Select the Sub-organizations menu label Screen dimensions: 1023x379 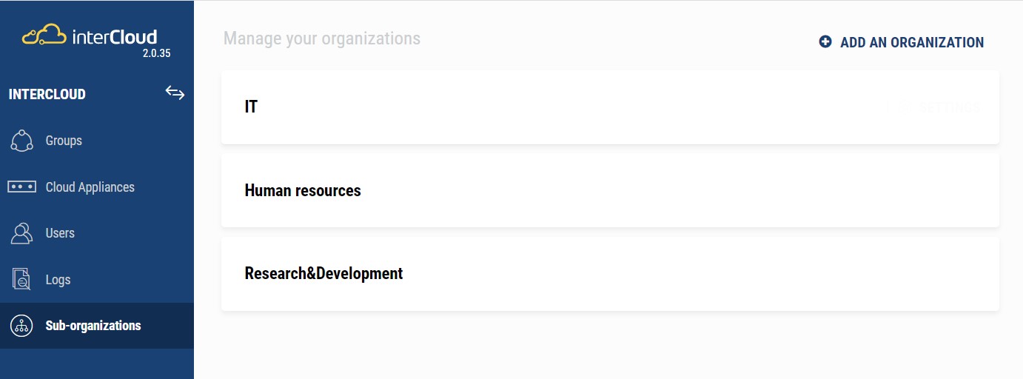93,326
